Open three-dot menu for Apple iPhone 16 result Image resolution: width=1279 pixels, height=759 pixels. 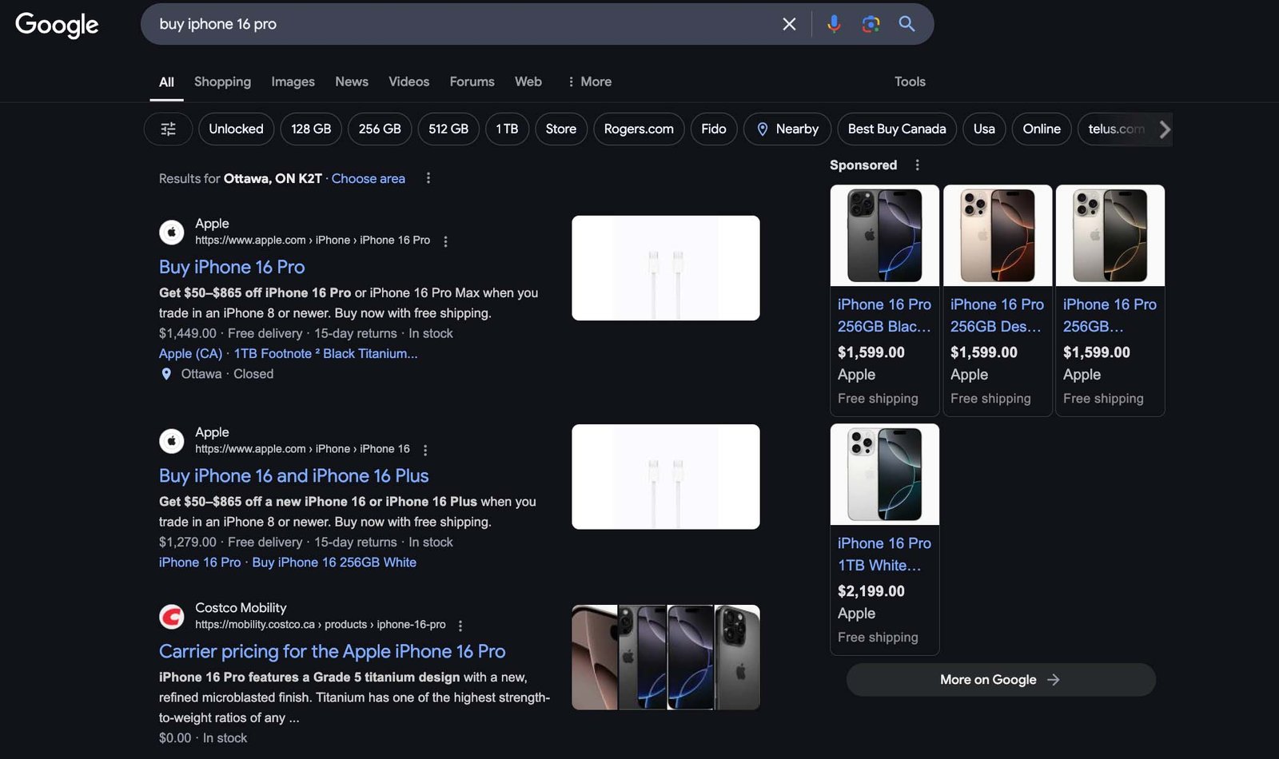(x=425, y=450)
